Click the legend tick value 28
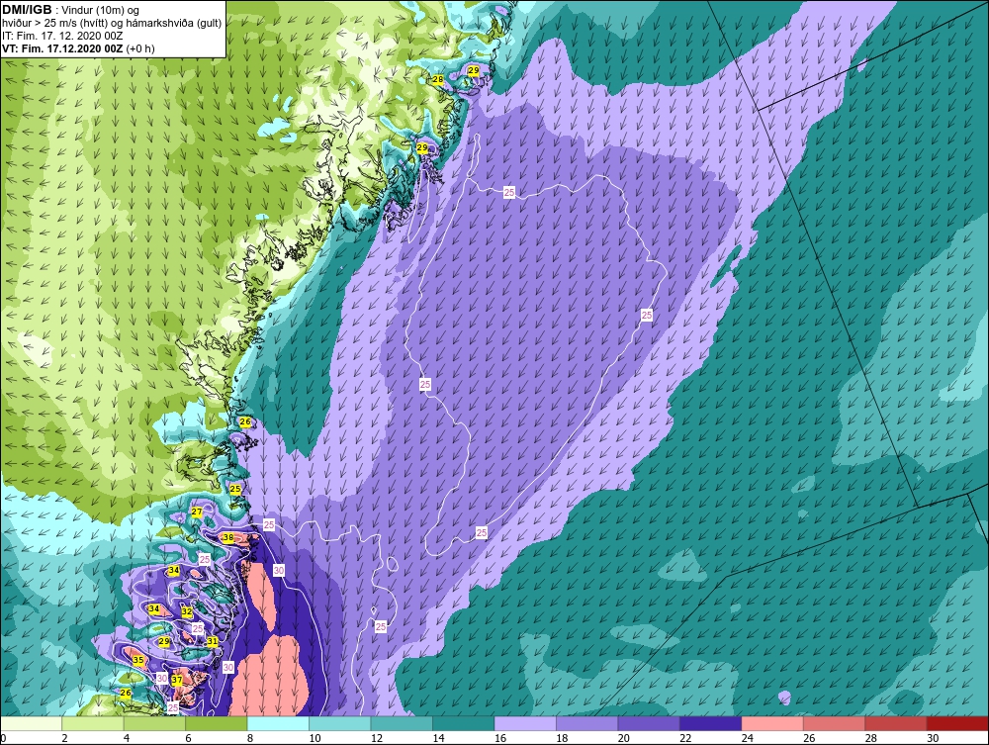Image resolution: width=989 pixels, height=745 pixels. (871, 738)
